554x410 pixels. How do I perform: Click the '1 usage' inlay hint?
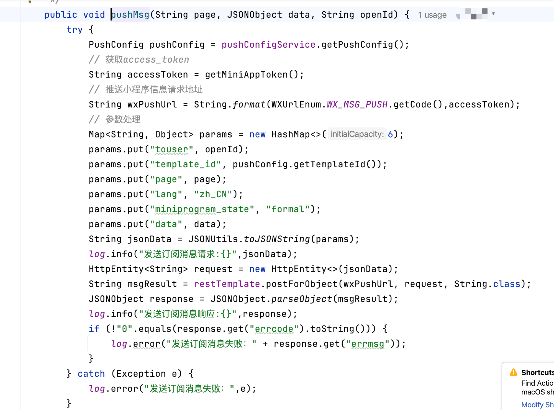432,15
